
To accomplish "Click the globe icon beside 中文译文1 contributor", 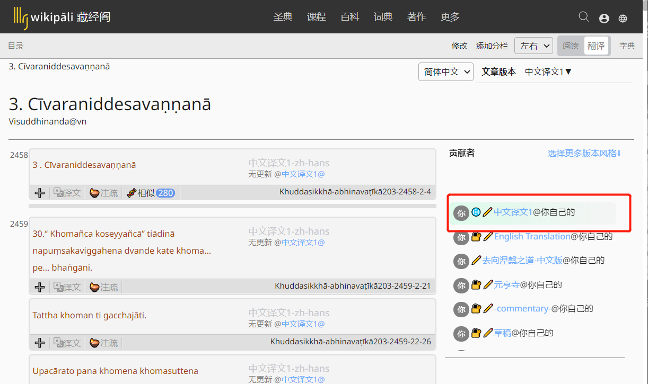I will [476, 212].
